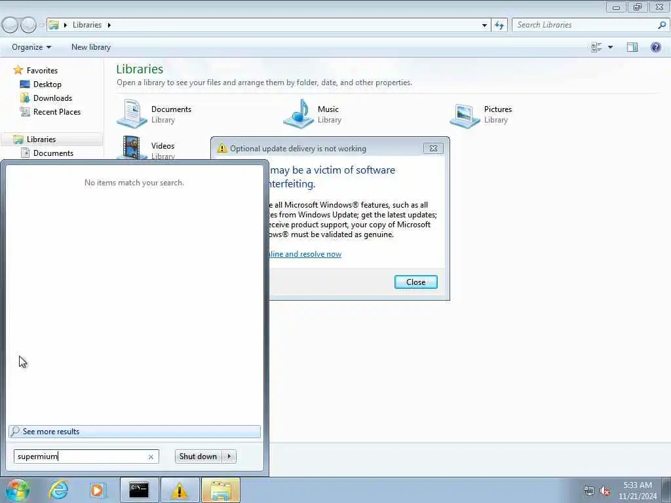Click the muted volume tray icon

(605, 491)
